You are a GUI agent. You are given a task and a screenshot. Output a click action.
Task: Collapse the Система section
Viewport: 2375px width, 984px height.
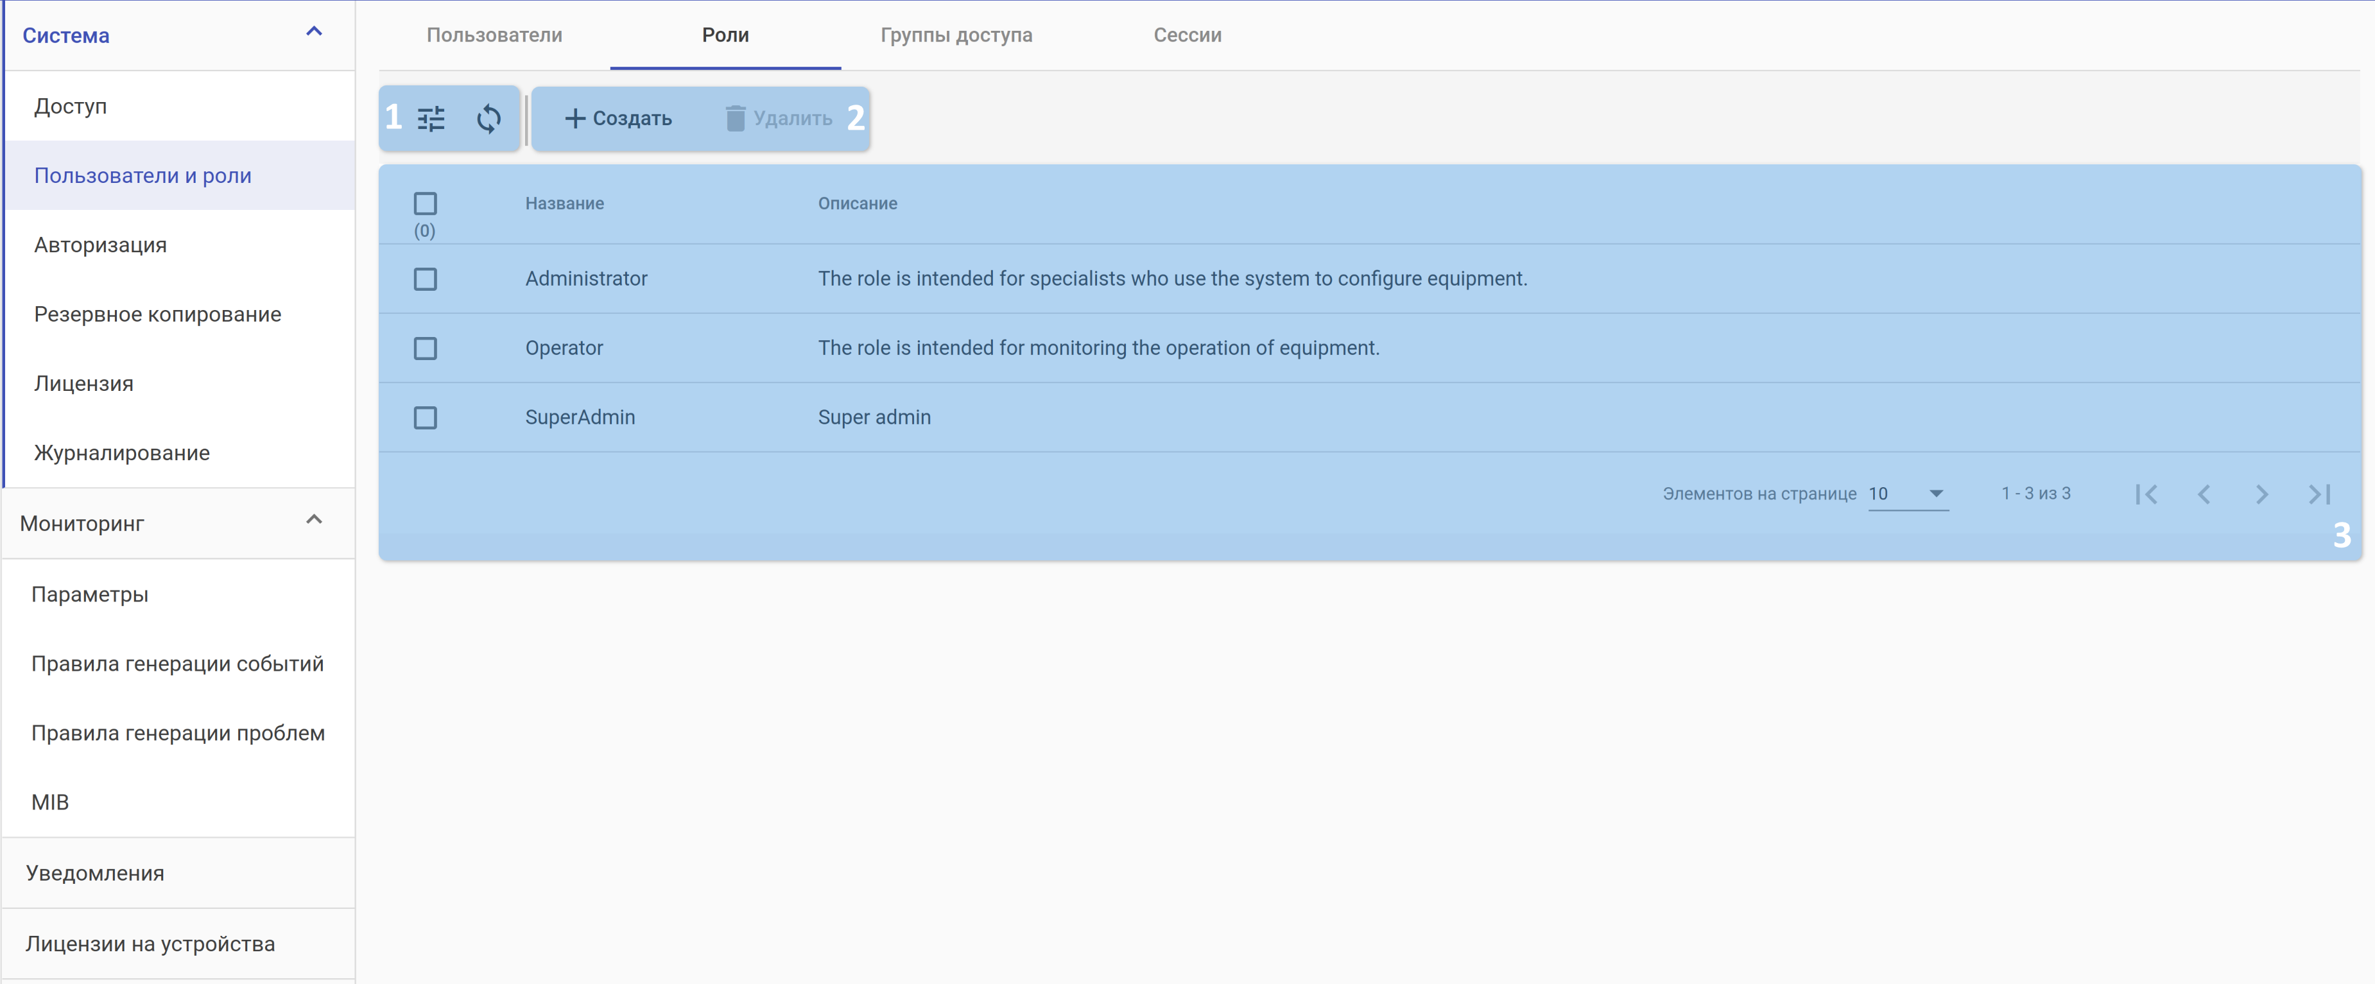tap(313, 32)
